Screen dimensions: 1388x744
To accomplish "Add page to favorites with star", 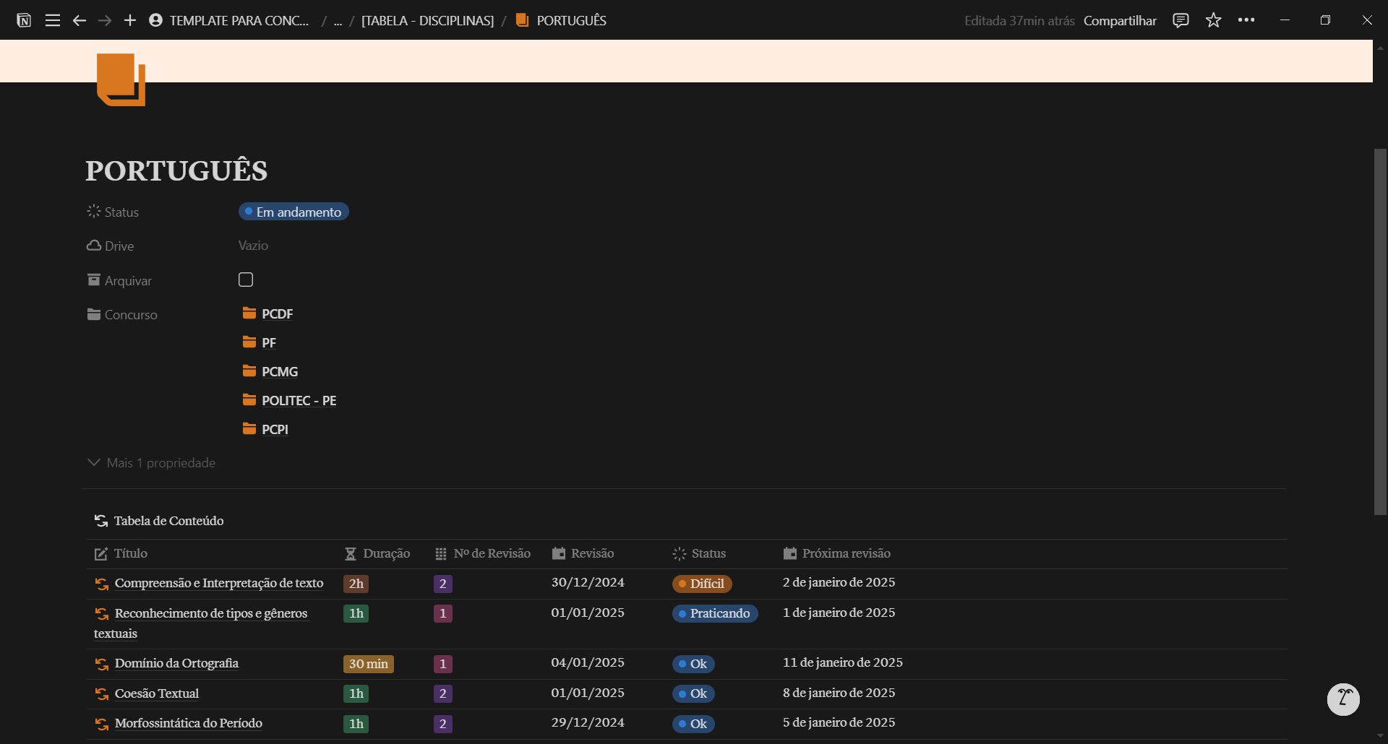I will coord(1214,20).
